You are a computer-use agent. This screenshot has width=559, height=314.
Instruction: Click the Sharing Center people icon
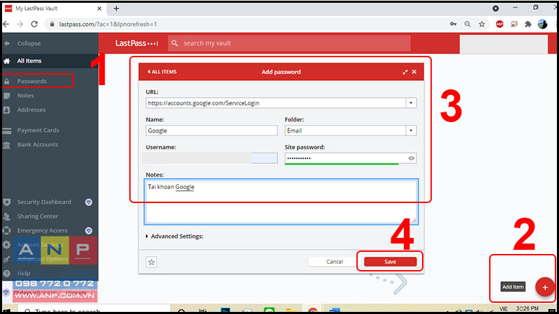pos(7,216)
